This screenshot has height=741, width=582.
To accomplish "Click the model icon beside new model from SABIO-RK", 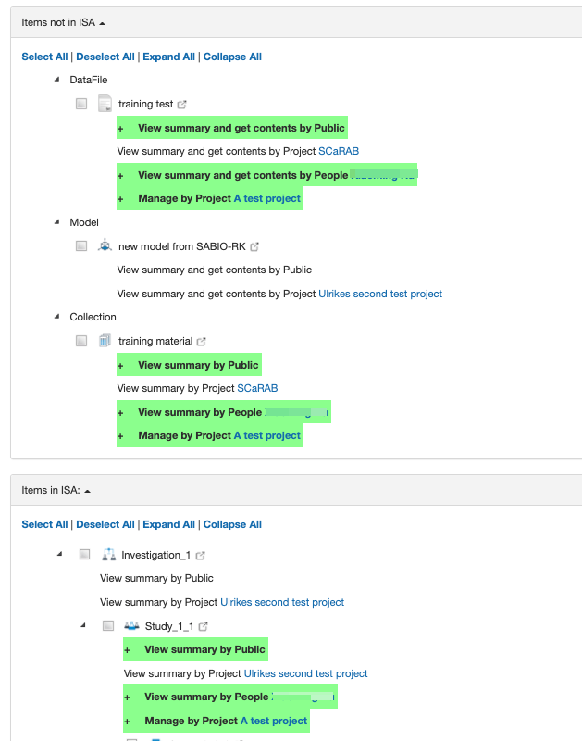I will [105, 246].
